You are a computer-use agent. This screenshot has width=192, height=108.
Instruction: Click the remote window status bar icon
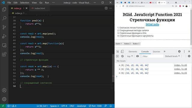click(3, 106)
